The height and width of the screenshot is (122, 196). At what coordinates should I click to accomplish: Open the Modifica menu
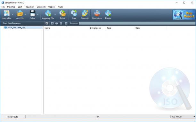[11, 7]
